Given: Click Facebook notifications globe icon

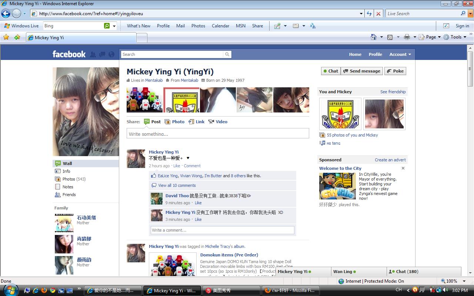Looking at the screenshot, I should [x=111, y=54].
